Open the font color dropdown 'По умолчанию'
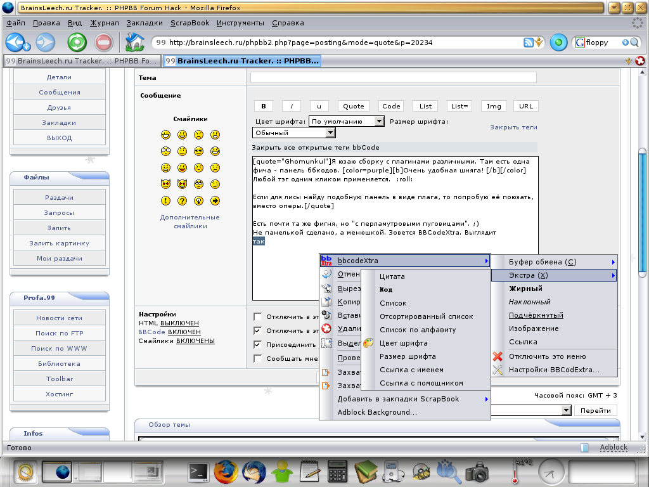649x487 pixels. [x=347, y=121]
